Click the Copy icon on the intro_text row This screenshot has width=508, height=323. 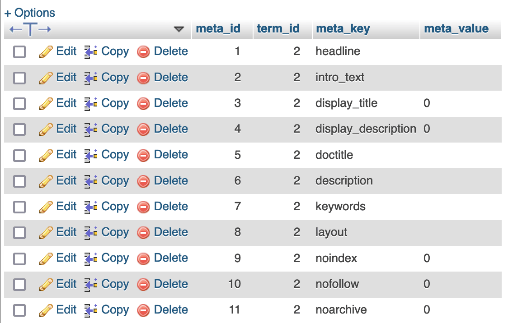click(89, 77)
